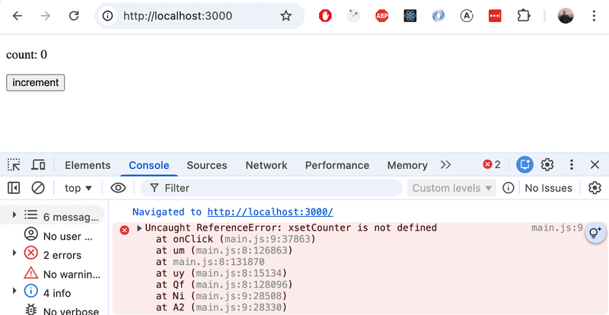Expand the 6 messages sidebar group

click(x=14, y=215)
